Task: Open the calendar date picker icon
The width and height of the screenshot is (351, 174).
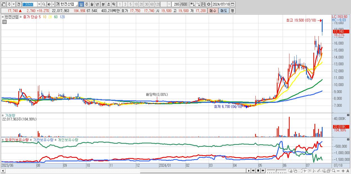Action: click(x=233, y=4)
